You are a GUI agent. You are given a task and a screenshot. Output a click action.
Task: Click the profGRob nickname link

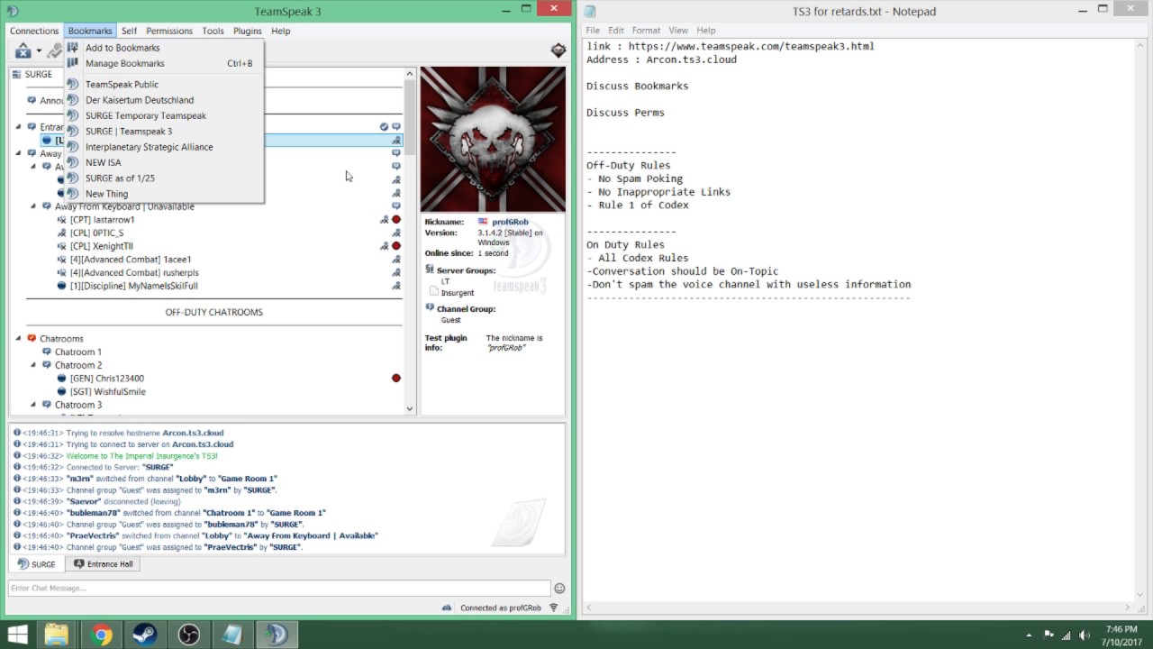510,222
